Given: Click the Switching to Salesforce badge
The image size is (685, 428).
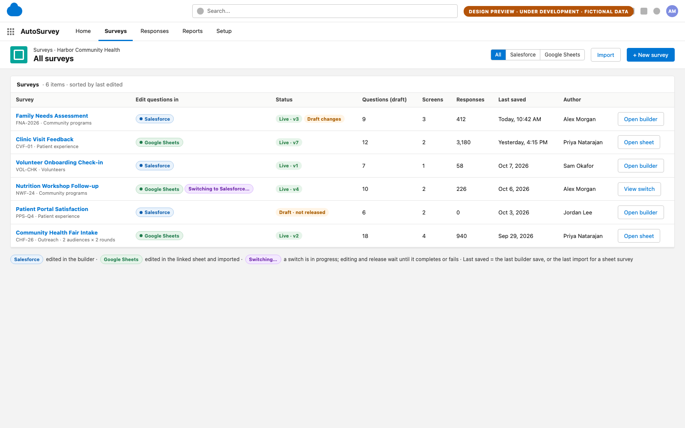Looking at the screenshot, I should click(x=219, y=189).
